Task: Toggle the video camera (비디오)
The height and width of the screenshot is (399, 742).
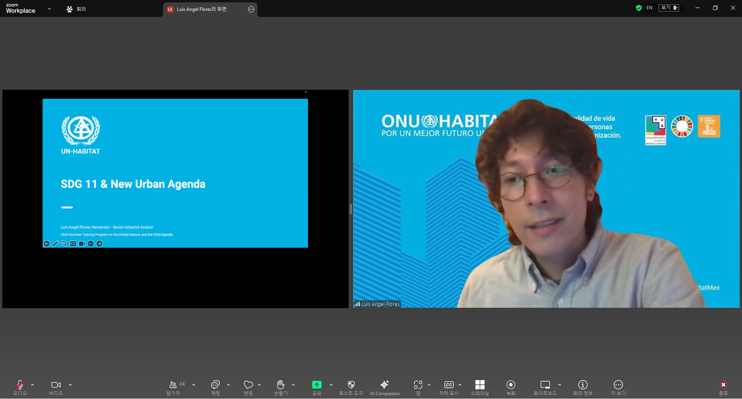Action: tap(56, 388)
